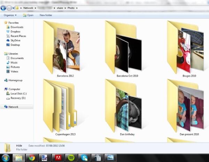Select the Bruges 2010 folder thumbnail
This screenshot has width=209, height=162.
tap(185, 47)
